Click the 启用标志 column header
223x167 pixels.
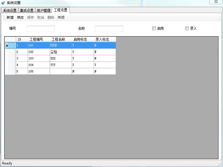click(x=83, y=39)
